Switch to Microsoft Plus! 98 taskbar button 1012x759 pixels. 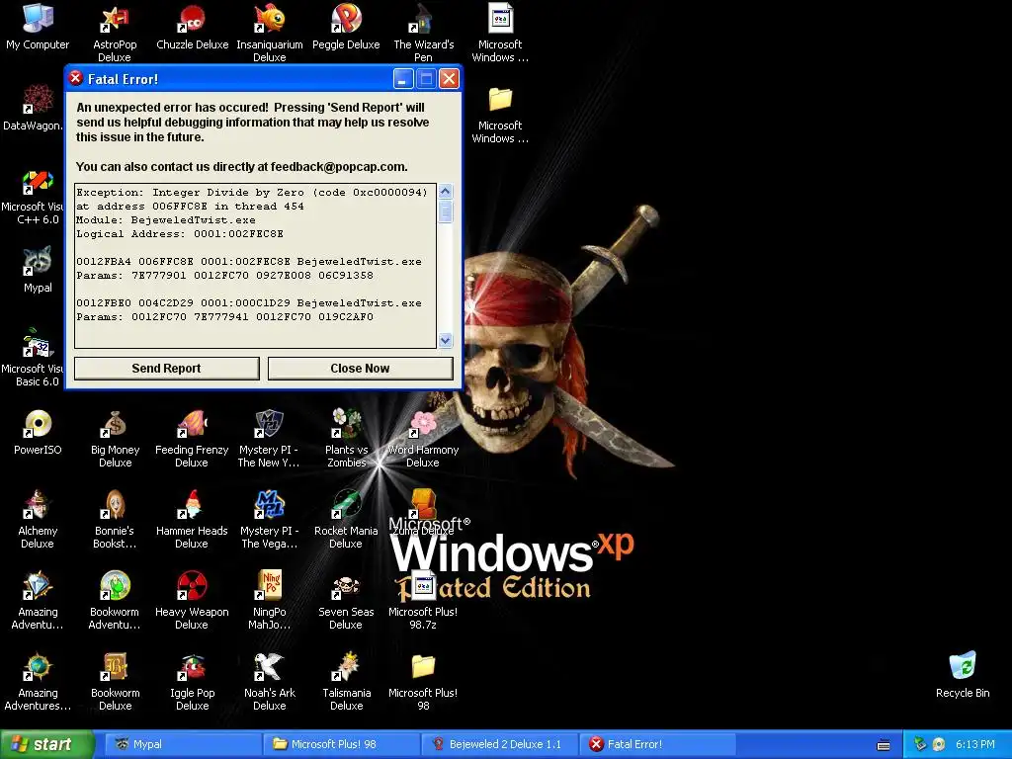click(340, 744)
